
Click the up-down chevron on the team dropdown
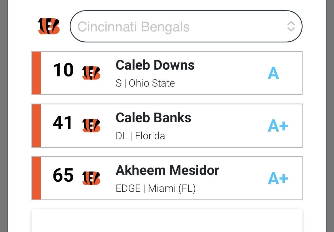pos(291,26)
